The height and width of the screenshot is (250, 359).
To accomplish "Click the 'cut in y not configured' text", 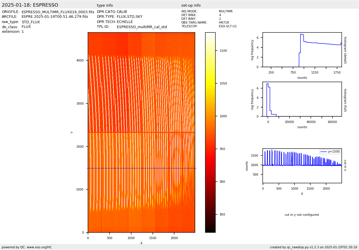I will [x=302, y=215].
